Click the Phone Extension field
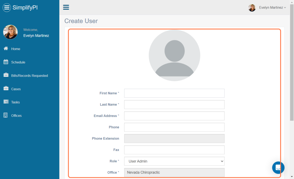Screen dimensions: 294x179 tap(174, 139)
